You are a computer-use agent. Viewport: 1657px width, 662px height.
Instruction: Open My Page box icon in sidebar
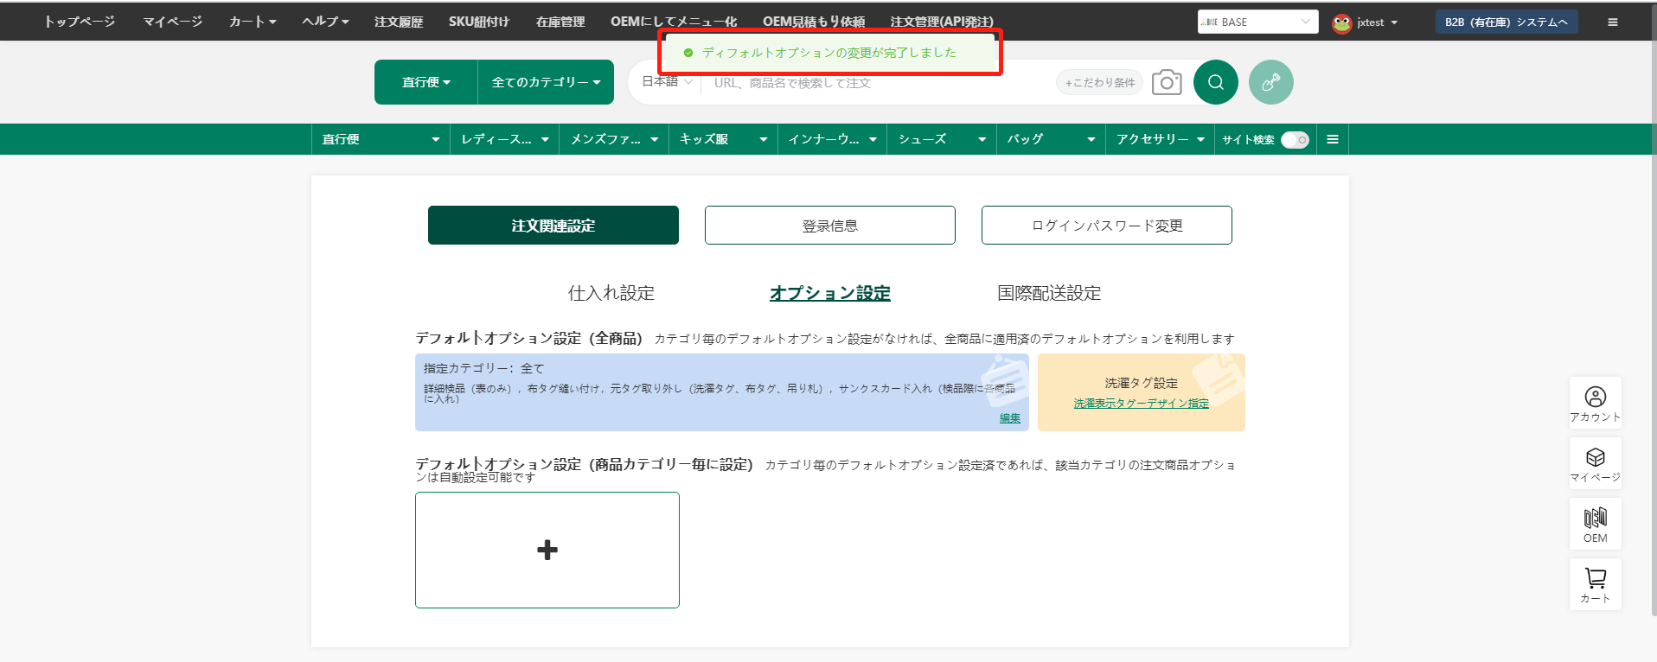(x=1595, y=463)
